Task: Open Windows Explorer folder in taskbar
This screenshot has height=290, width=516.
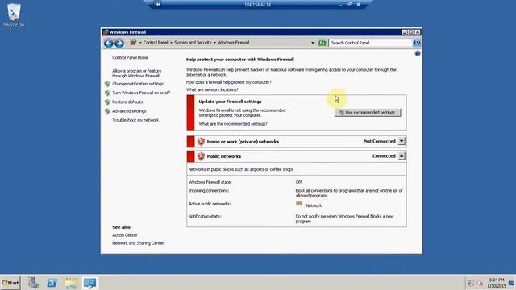Action: [71, 283]
